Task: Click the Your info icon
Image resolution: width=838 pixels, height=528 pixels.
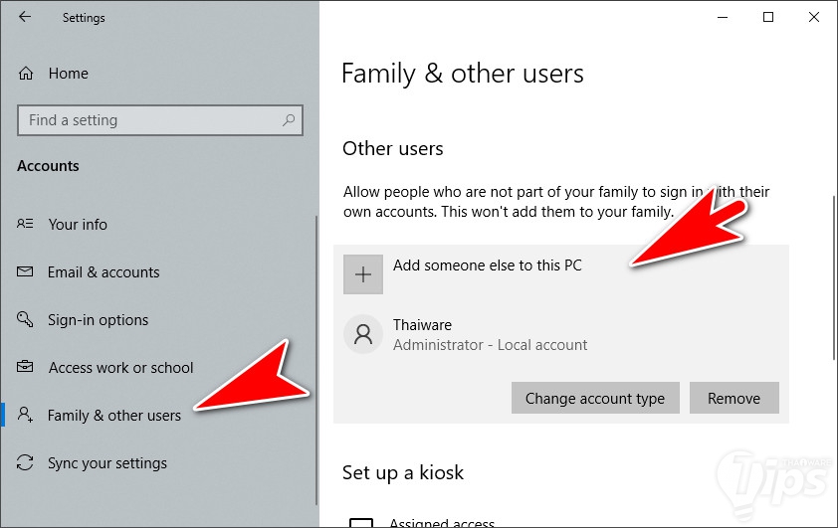Action: point(26,225)
